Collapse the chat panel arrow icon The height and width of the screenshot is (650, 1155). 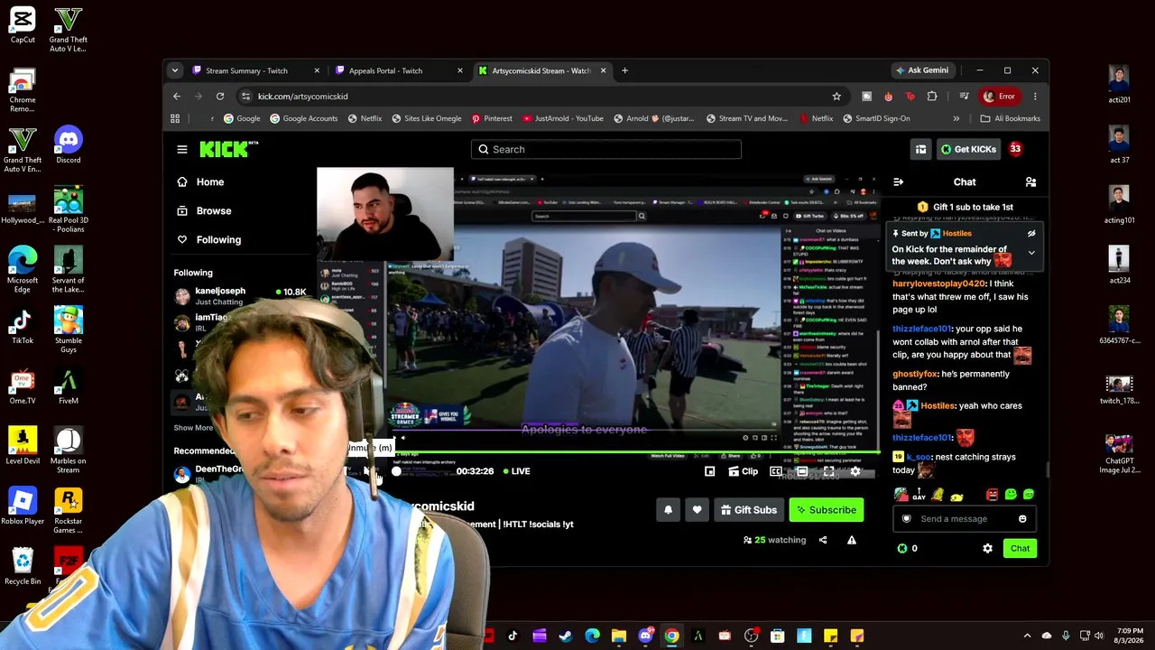click(898, 181)
